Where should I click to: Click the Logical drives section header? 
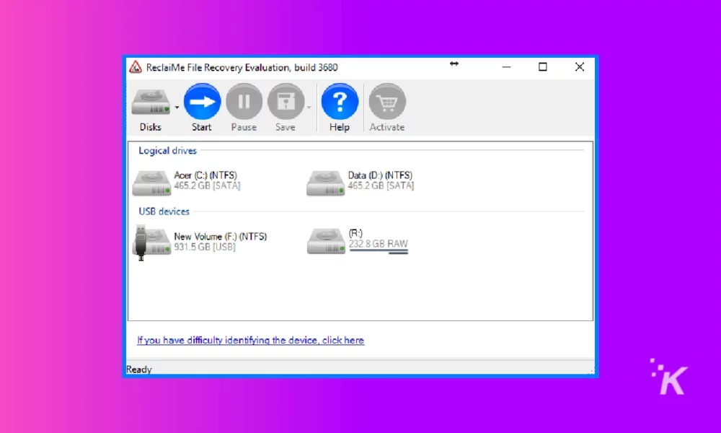click(168, 151)
